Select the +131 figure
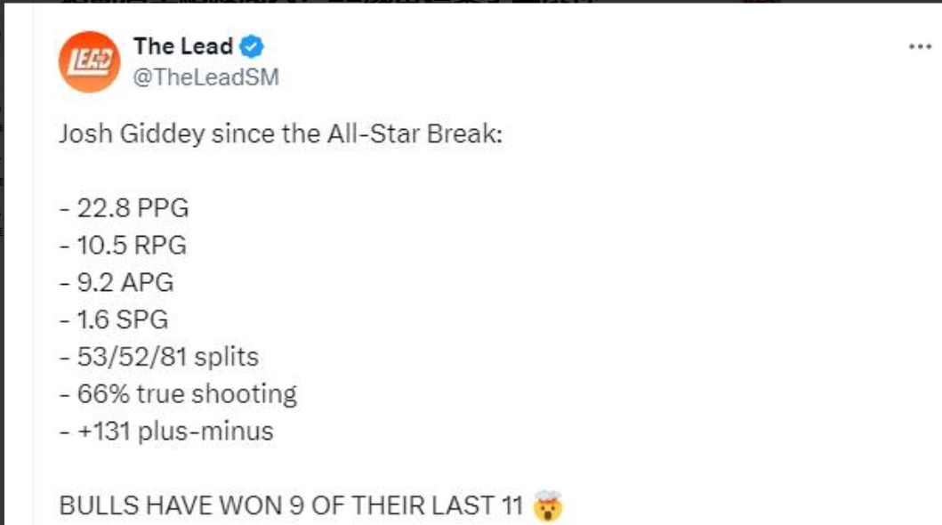Image resolution: width=942 pixels, height=525 pixels. coord(99,431)
